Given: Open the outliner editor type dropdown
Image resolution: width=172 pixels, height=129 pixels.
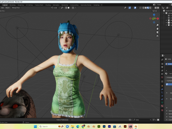Looking at the screenshot, I should point(163,8).
